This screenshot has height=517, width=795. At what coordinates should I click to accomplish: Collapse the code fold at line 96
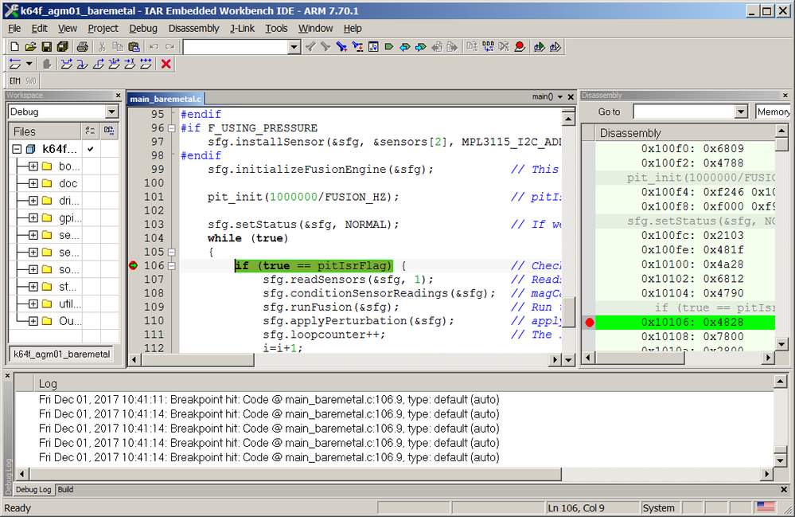pos(171,128)
